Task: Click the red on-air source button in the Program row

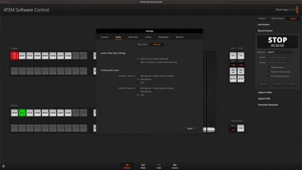Action: (x=15, y=56)
